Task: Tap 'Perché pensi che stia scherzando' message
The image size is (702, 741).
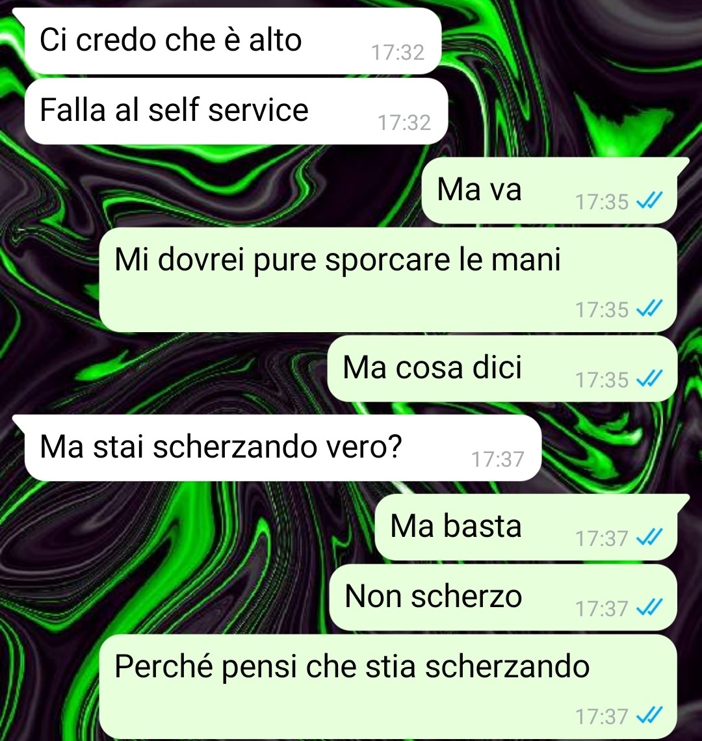Action: pyautogui.click(x=388, y=686)
